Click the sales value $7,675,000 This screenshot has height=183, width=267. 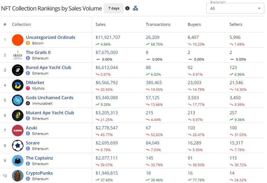pyautogui.click(x=107, y=52)
